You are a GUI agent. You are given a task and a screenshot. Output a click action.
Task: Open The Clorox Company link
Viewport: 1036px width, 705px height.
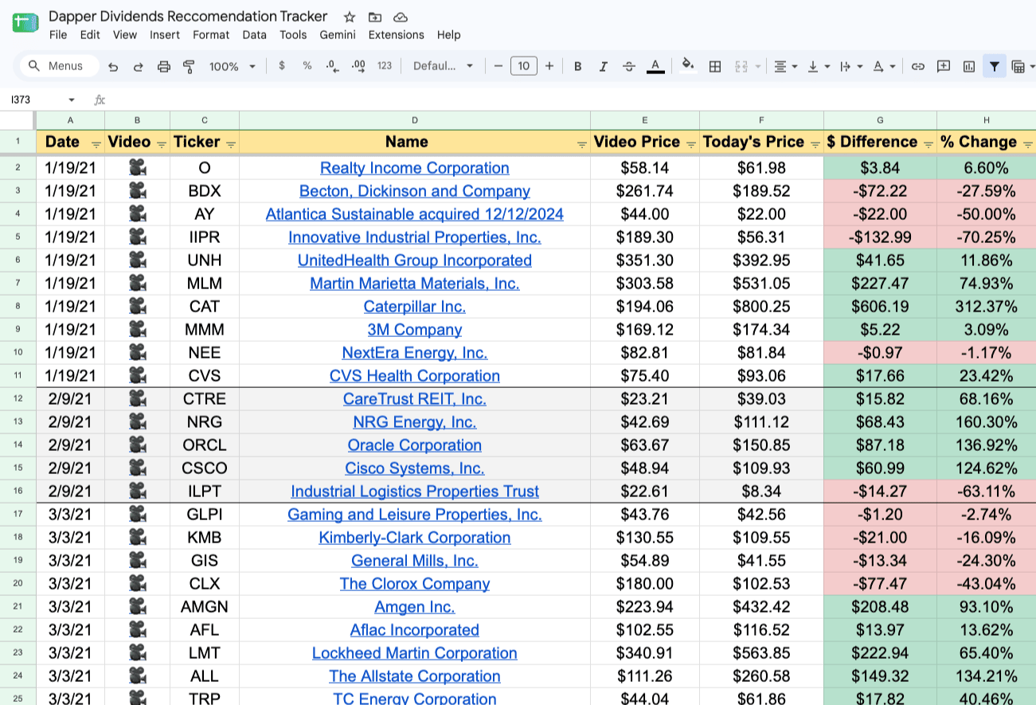click(415, 584)
